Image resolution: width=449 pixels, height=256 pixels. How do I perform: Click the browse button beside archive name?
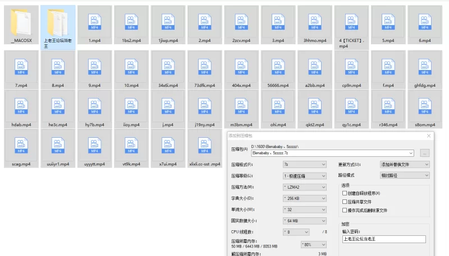(425, 153)
